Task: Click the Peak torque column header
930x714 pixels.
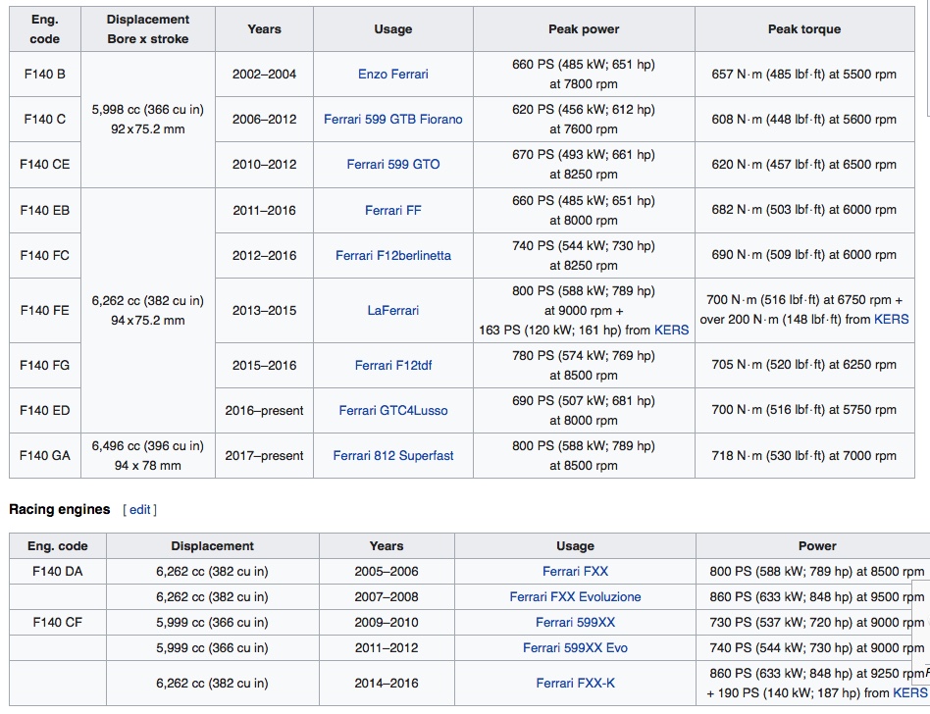Action: pos(804,29)
